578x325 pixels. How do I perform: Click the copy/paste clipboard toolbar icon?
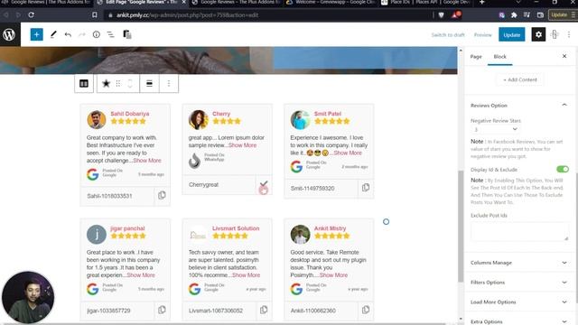(x=127, y=34)
